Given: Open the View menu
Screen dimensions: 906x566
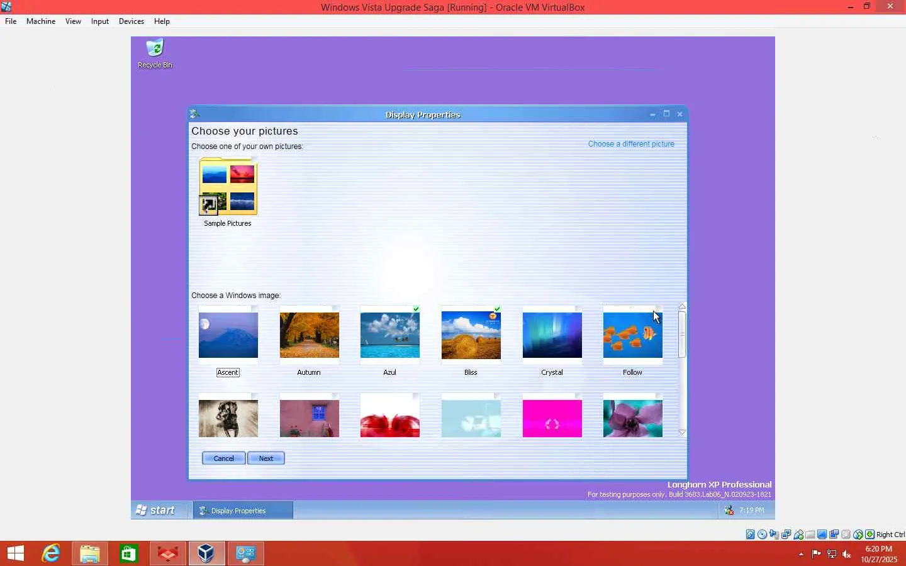Looking at the screenshot, I should (x=73, y=21).
